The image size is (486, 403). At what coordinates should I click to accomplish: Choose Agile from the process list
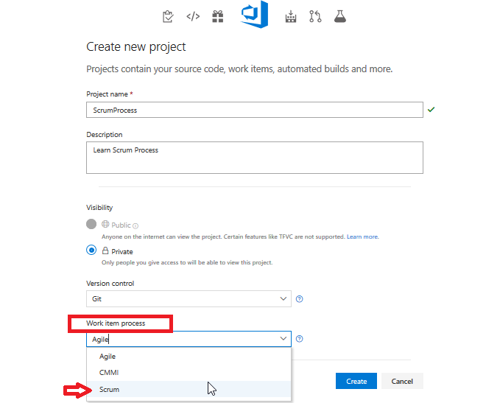108,357
